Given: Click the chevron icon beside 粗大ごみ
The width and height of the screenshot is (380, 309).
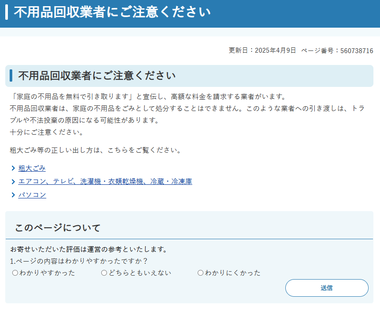Looking at the screenshot, I should pyautogui.click(x=13, y=168).
